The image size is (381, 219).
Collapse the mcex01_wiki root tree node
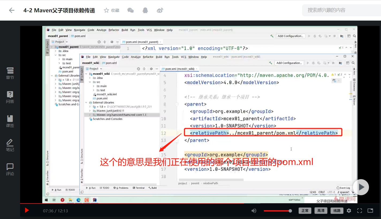[86, 74]
